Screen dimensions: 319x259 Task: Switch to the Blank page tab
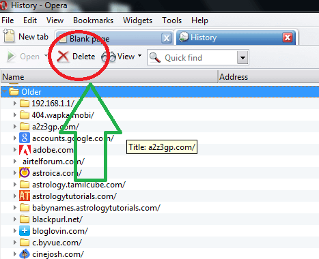click(x=114, y=38)
